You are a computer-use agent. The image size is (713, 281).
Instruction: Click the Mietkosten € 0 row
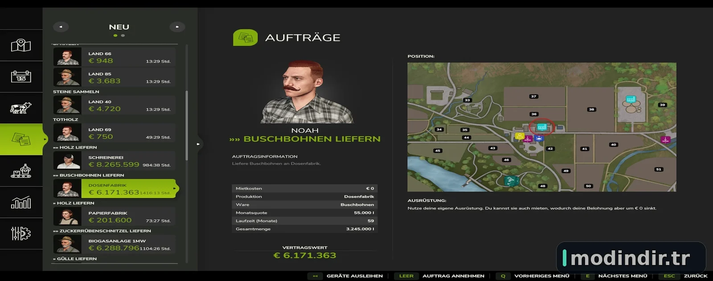coord(305,189)
